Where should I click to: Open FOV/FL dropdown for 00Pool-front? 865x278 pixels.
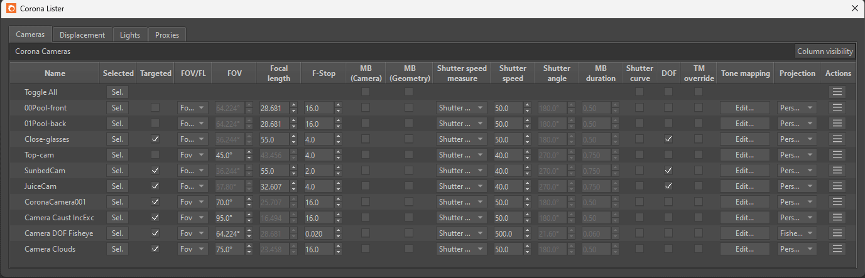point(193,108)
